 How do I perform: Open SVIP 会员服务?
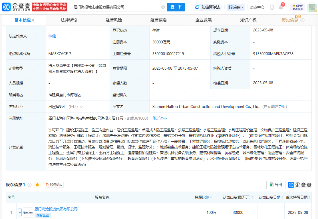pyautogui.click(x=298, y=7)
